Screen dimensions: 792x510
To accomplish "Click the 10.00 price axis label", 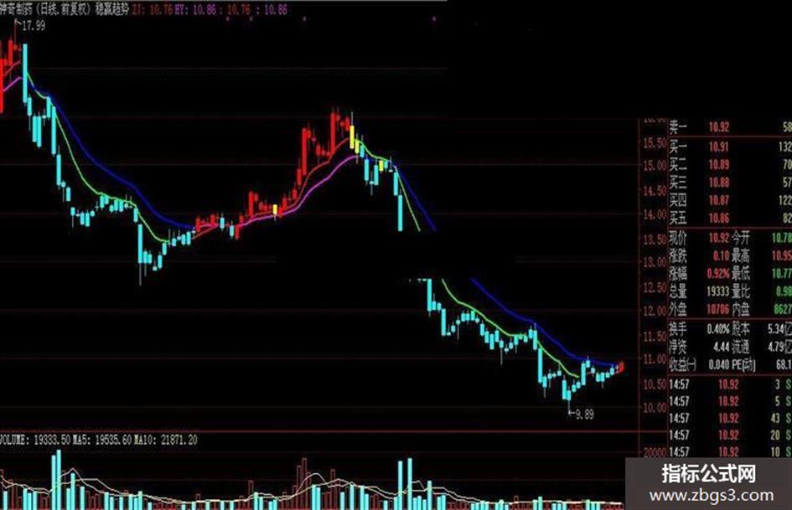I will pyautogui.click(x=655, y=408).
